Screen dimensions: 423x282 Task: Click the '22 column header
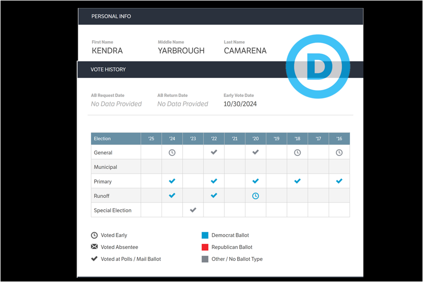(x=214, y=139)
